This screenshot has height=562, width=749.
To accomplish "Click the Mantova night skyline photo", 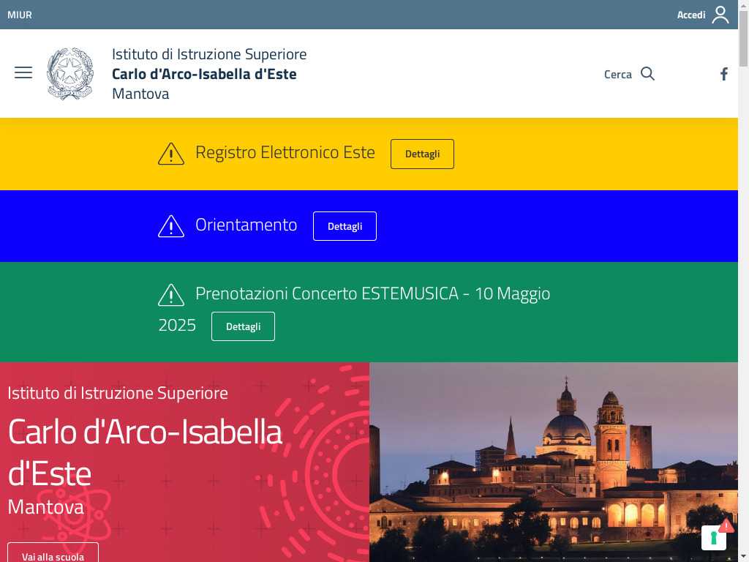I will click(554, 462).
